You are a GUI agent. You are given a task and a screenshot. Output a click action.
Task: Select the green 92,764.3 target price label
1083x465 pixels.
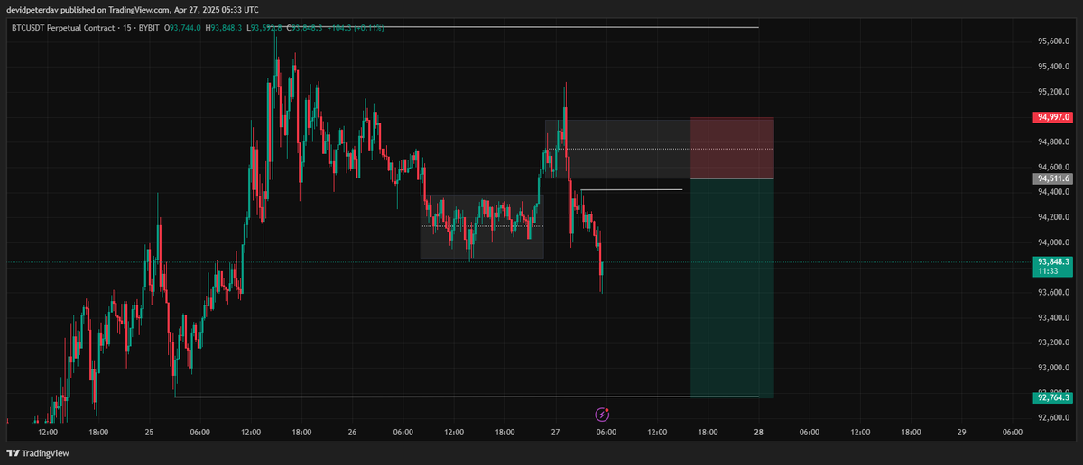(1054, 397)
